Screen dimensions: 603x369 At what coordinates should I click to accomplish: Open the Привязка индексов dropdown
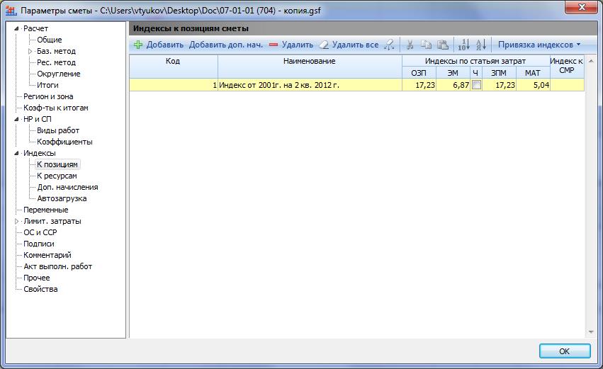click(x=539, y=45)
